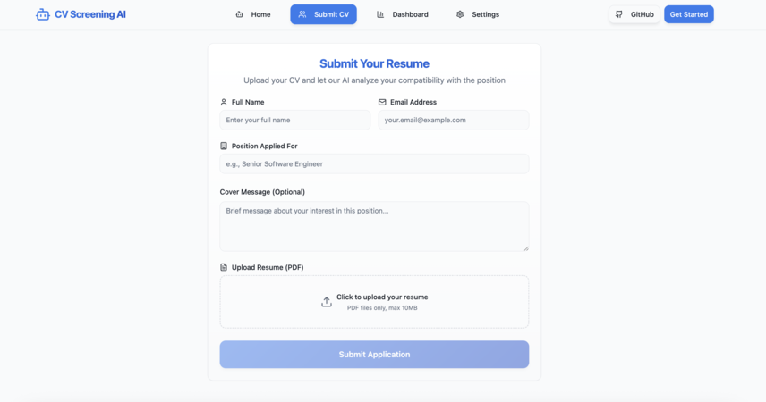Focus the Full Name input field

pos(295,120)
